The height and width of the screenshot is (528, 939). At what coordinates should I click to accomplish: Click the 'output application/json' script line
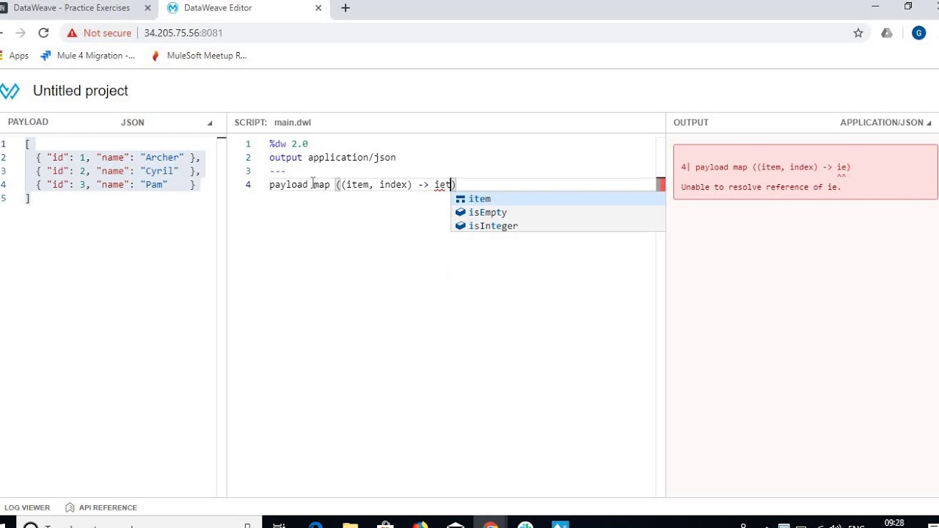(x=332, y=158)
